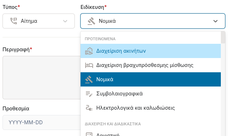Click the electrical plug cable icon
Screen dimensions: 228x136
[x=89, y=108]
